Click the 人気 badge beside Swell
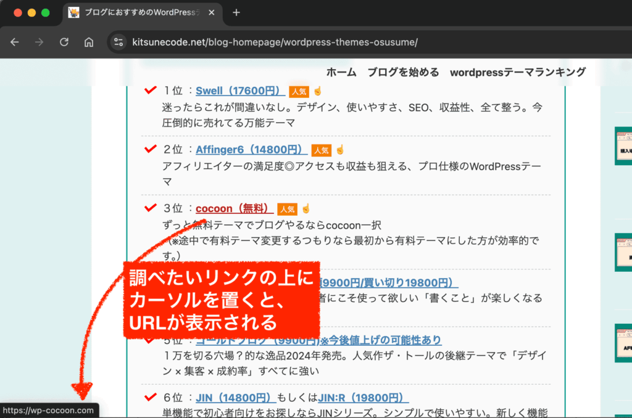The image size is (632, 418). [x=299, y=92]
